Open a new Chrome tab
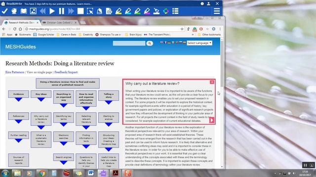This screenshot has height=177, width=316. click(83, 23)
